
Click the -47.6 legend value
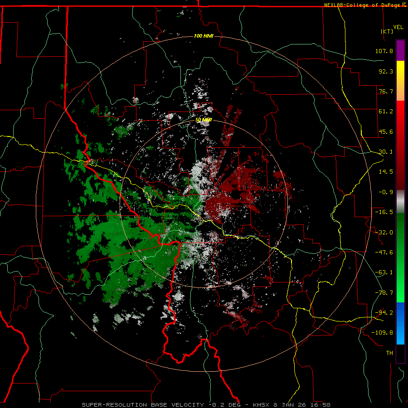(x=384, y=253)
